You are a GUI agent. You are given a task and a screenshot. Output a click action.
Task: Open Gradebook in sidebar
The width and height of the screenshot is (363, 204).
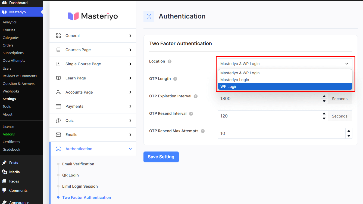[11, 149]
